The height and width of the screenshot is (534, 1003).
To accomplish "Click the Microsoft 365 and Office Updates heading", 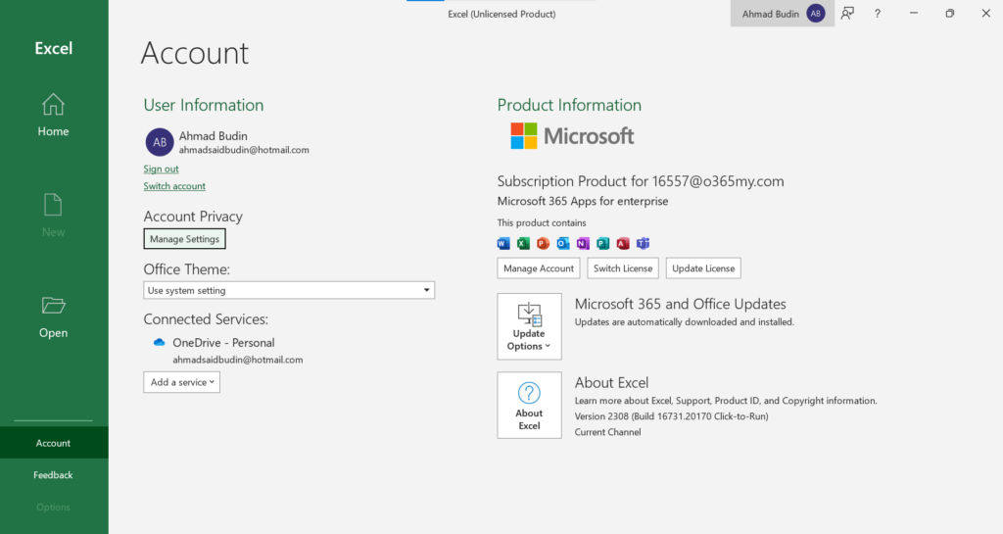I will (680, 304).
